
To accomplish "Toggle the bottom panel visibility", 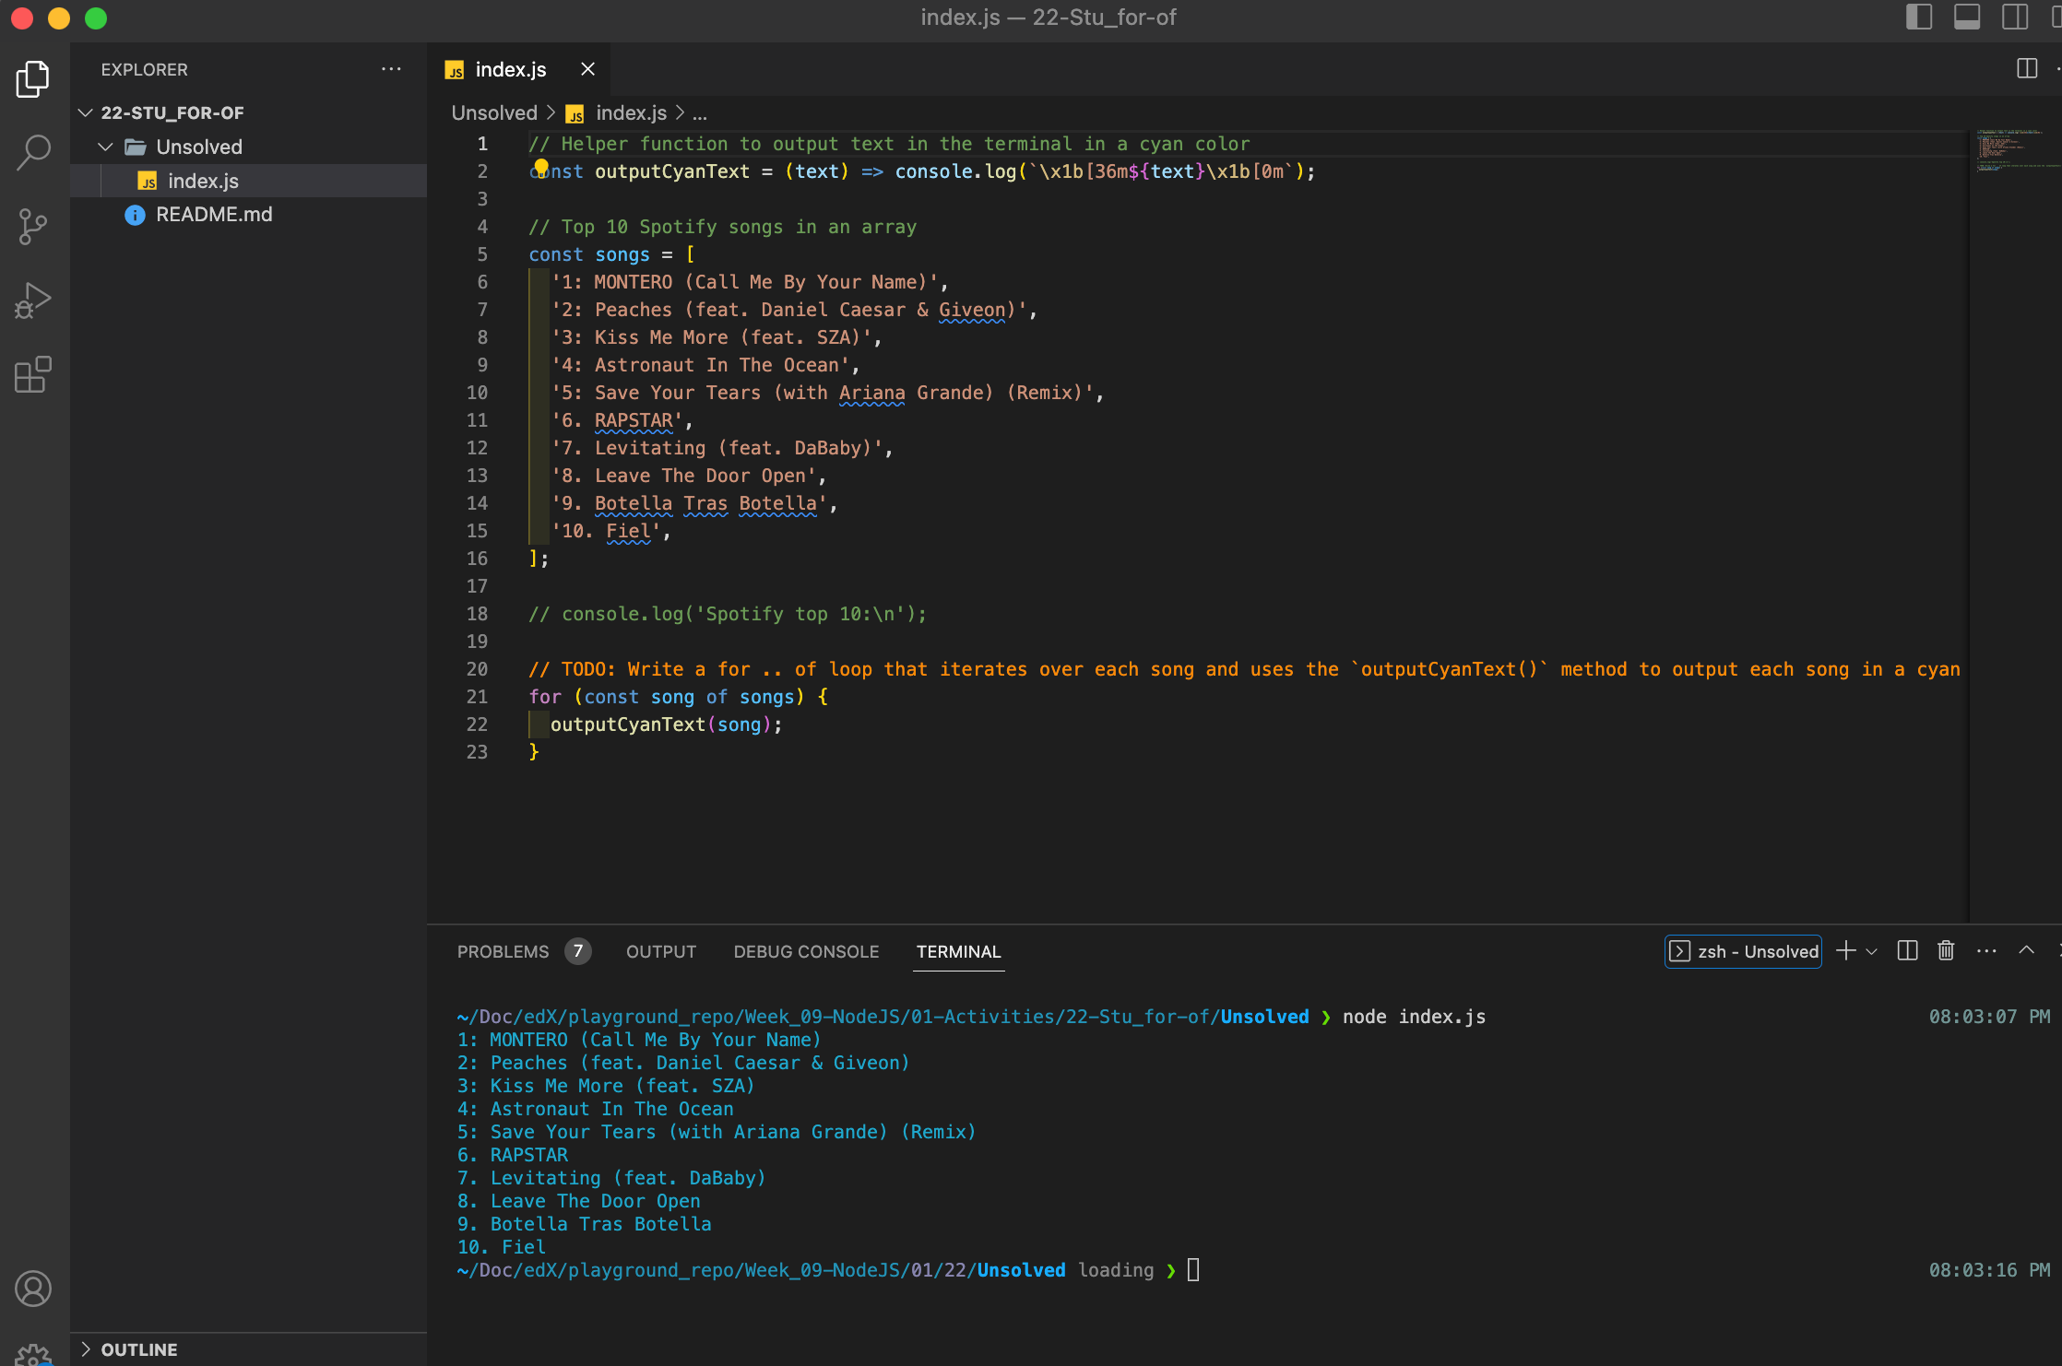I will coord(1967,18).
